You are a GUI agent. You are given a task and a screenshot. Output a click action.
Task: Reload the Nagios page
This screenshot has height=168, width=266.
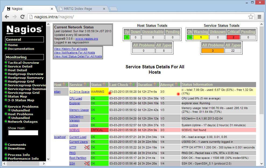click(22, 17)
